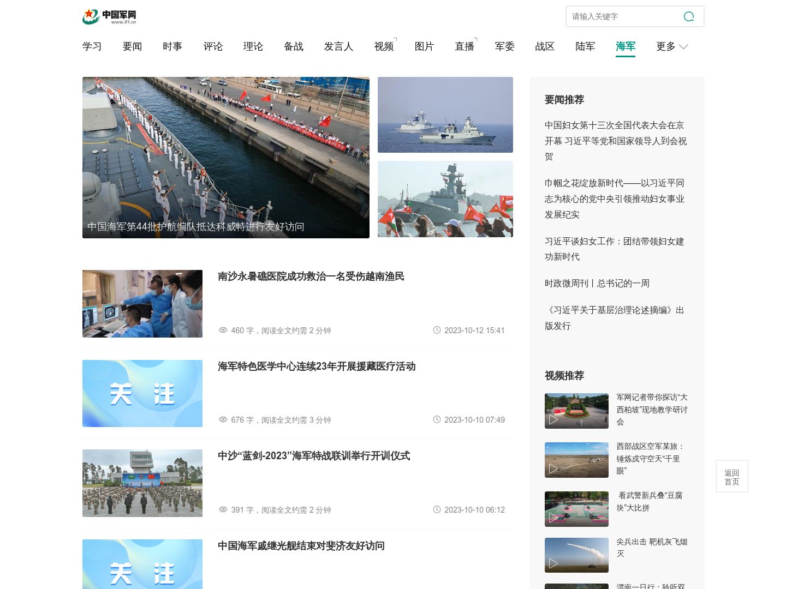Open 军网记者带你探访"大西柏坡" video title
The height and width of the screenshot is (589, 786).
(x=652, y=409)
